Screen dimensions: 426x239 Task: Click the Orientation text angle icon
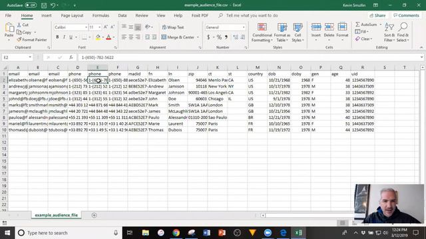coord(148,27)
